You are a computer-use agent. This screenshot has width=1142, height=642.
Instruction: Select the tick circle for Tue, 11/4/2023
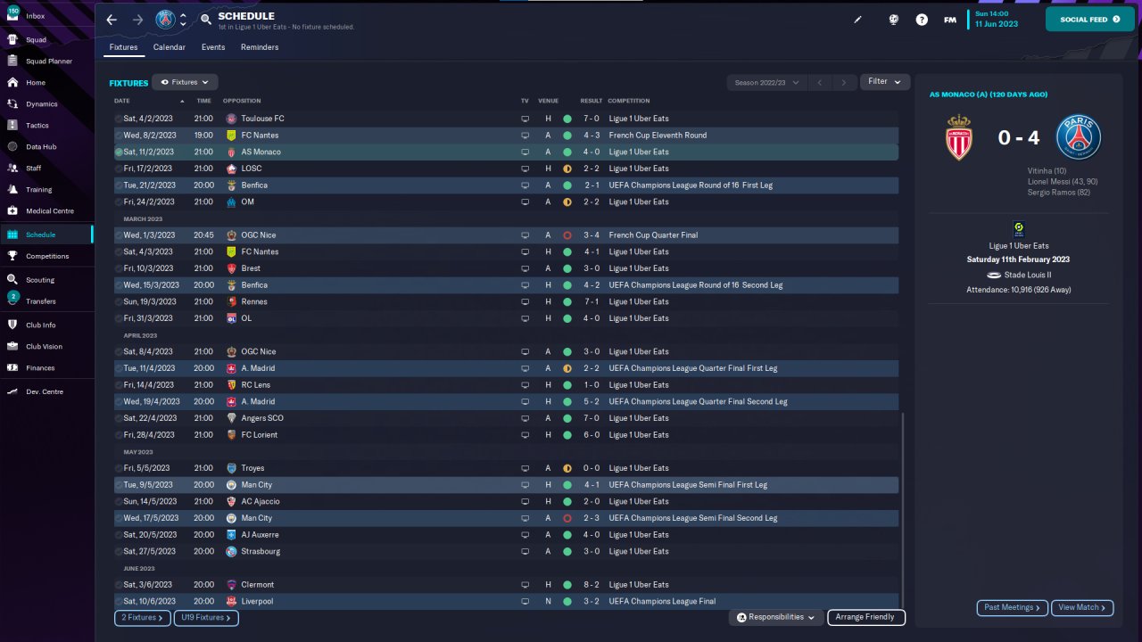(x=119, y=368)
